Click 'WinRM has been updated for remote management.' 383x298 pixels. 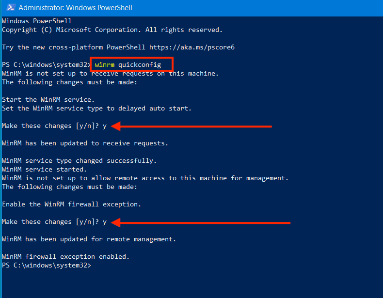(x=89, y=239)
